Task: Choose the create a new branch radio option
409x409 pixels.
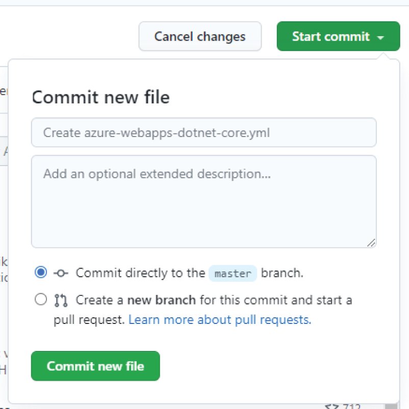Action: (x=41, y=299)
